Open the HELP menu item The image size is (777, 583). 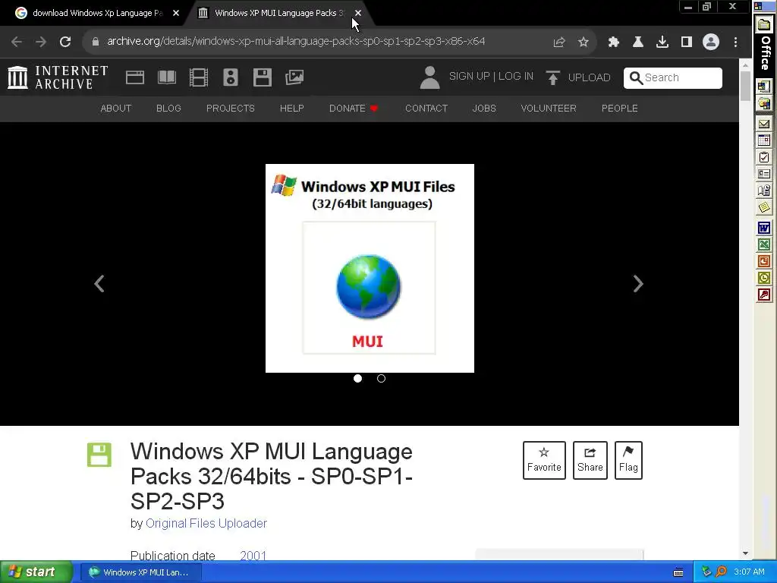click(x=292, y=108)
